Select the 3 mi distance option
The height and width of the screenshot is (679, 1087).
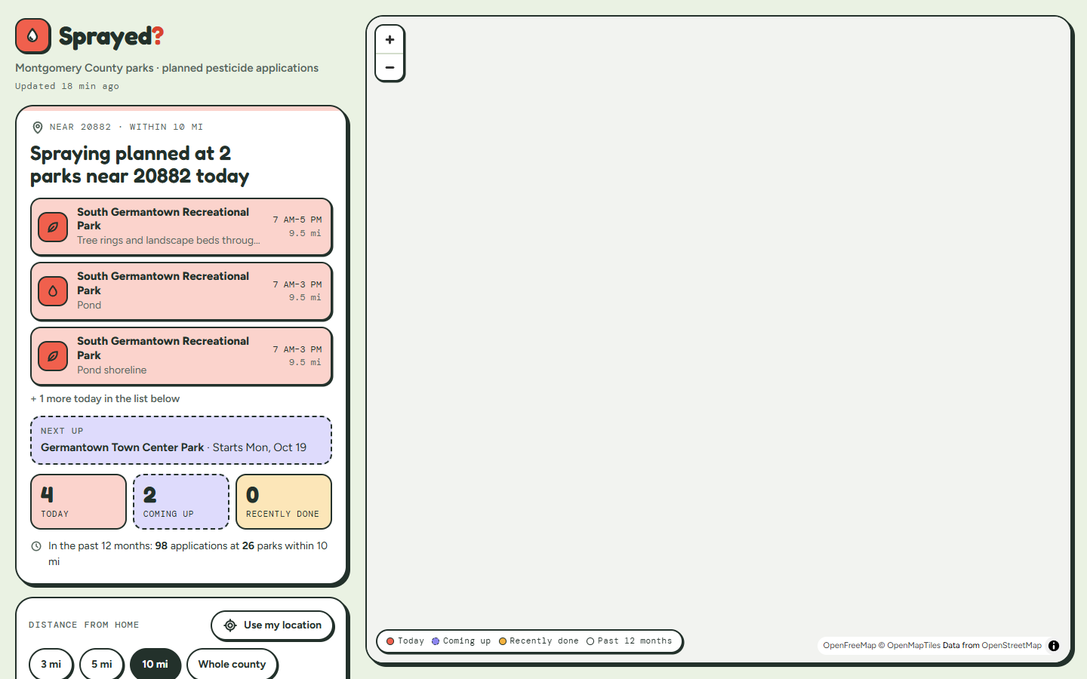(51, 665)
